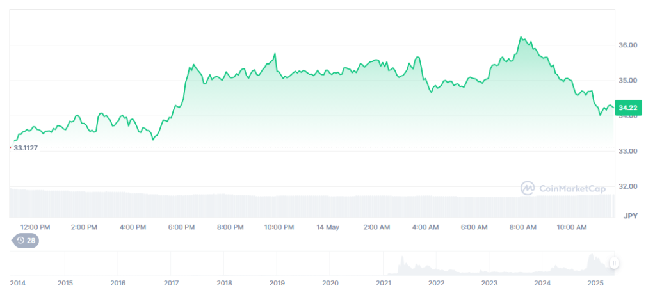Click year 2017 in the range navigator
Screen dimensions: 655x297
171,282
